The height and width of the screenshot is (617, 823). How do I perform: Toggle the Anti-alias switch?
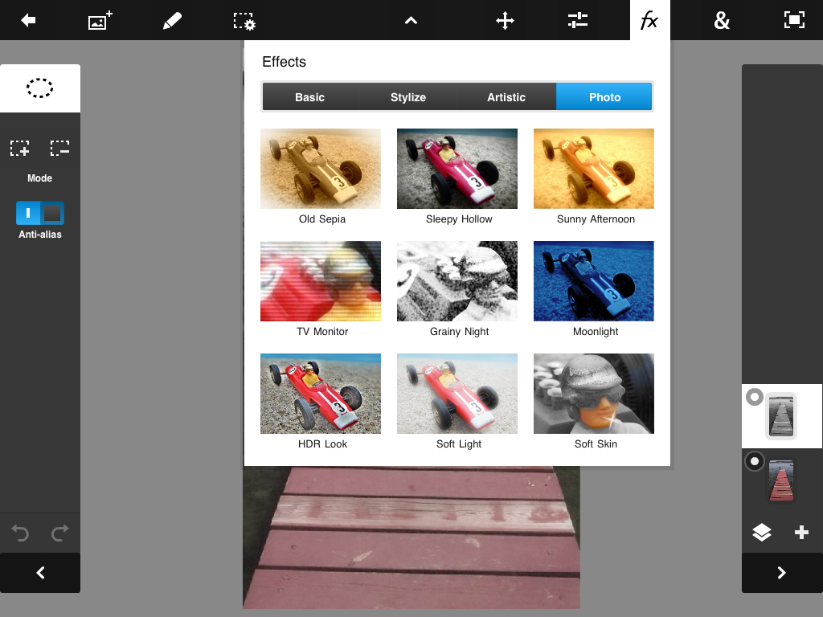click(x=40, y=213)
